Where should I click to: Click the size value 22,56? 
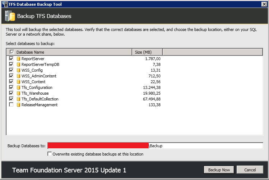(x=156, y=82)
